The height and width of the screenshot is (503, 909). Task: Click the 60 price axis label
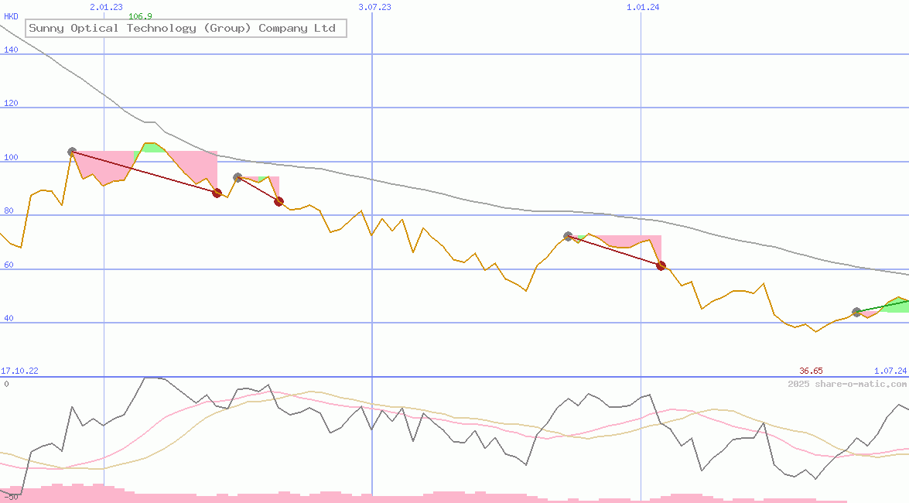[9, 265]
